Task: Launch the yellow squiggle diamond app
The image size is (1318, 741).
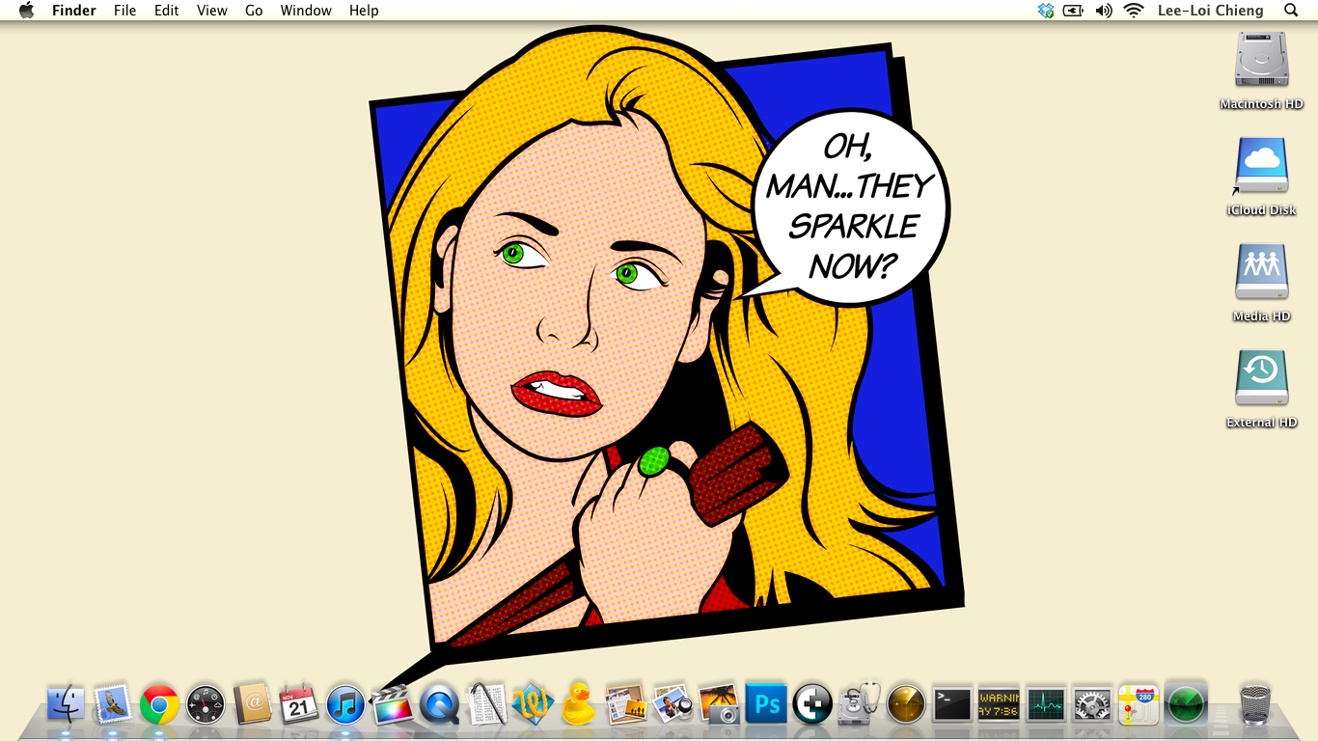Action: click(x=533, y=704)
